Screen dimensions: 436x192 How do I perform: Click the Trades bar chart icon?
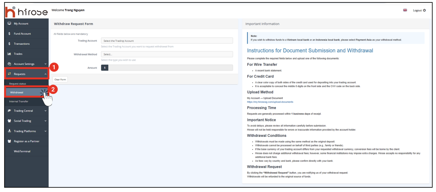click(x=9, y=54)
